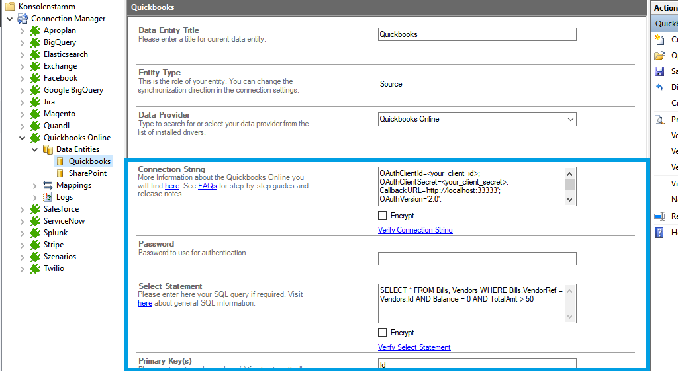
Task: Click the Salesforce connection puzzle icon
Action: pos(35,209)
